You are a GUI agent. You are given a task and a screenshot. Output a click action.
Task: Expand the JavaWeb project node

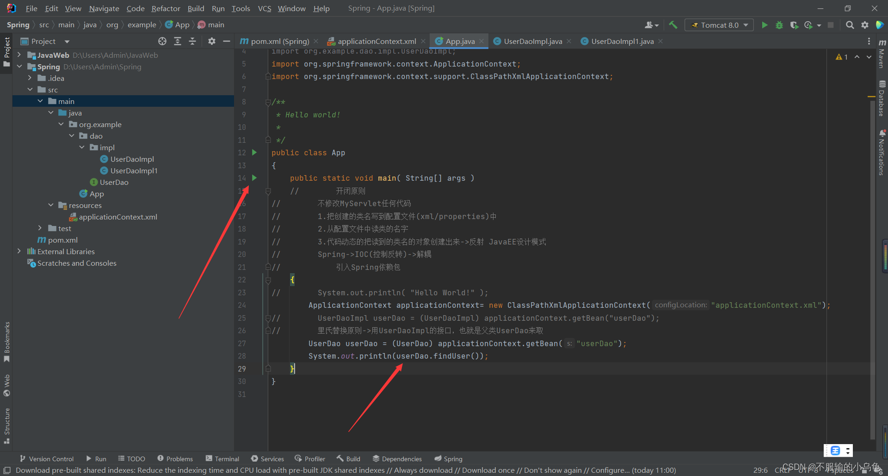(x=19, y=55)
